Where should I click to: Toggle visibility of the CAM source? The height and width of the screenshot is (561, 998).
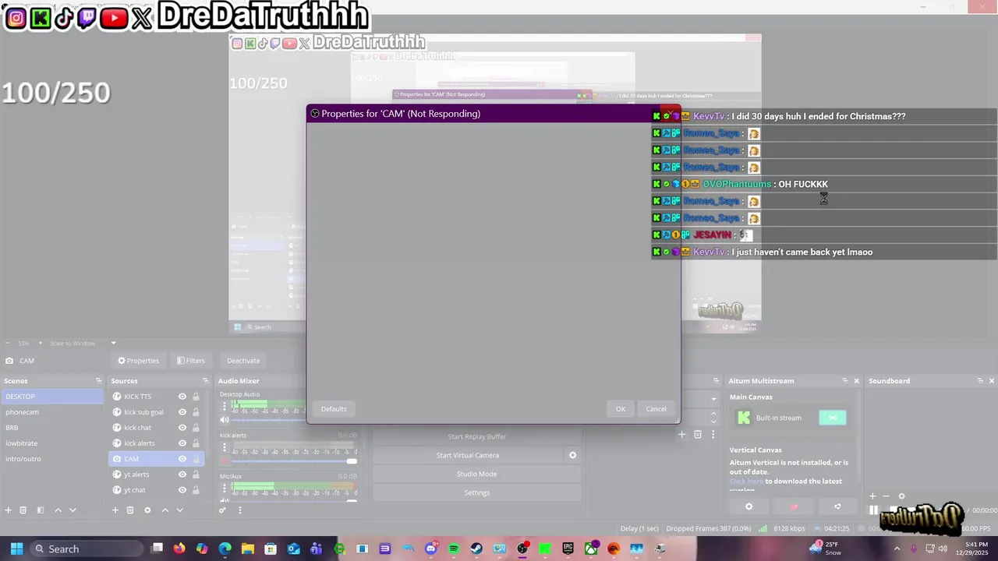click(x=182, y=459)
